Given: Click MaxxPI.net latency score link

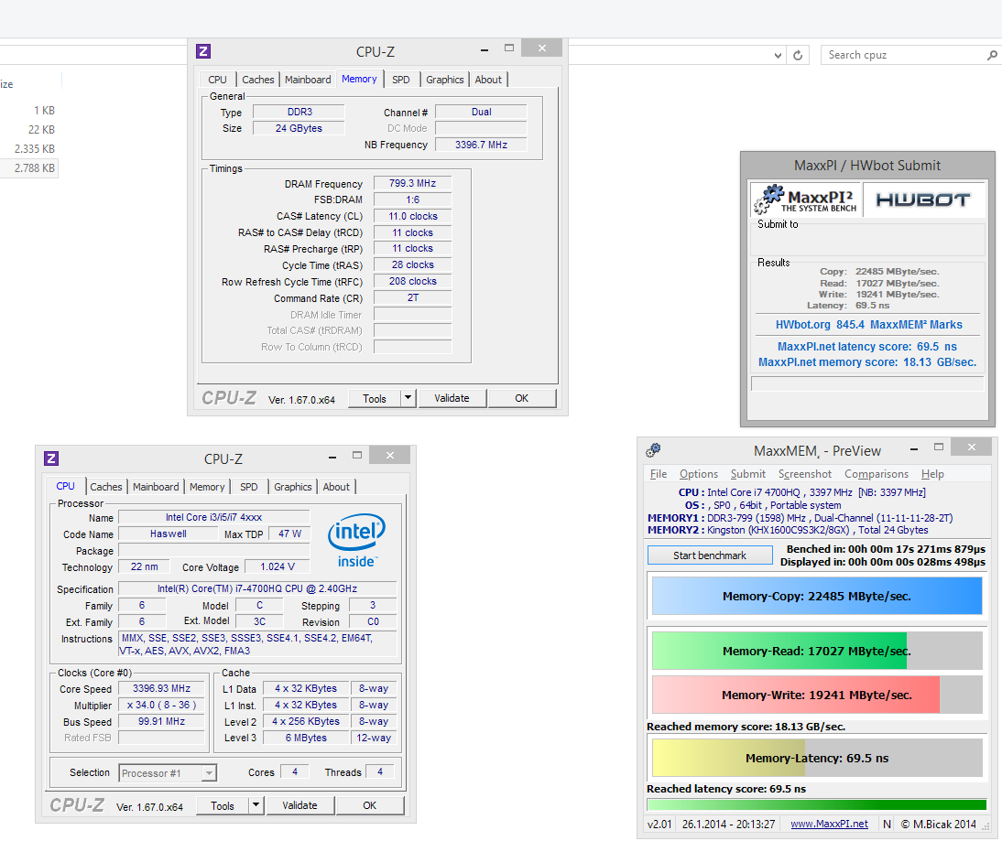Looking at the screenshot, I should point(867,347).
